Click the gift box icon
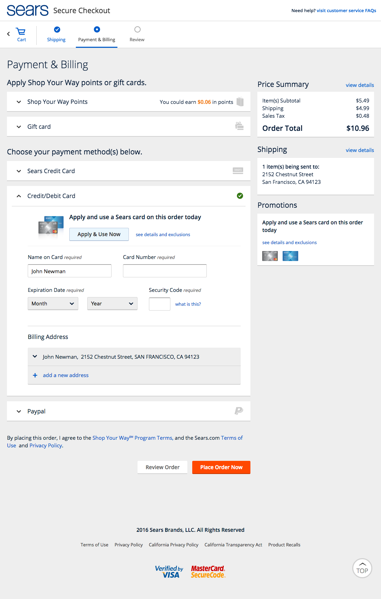Screen dimensions: 381x599 coord(239,126)
